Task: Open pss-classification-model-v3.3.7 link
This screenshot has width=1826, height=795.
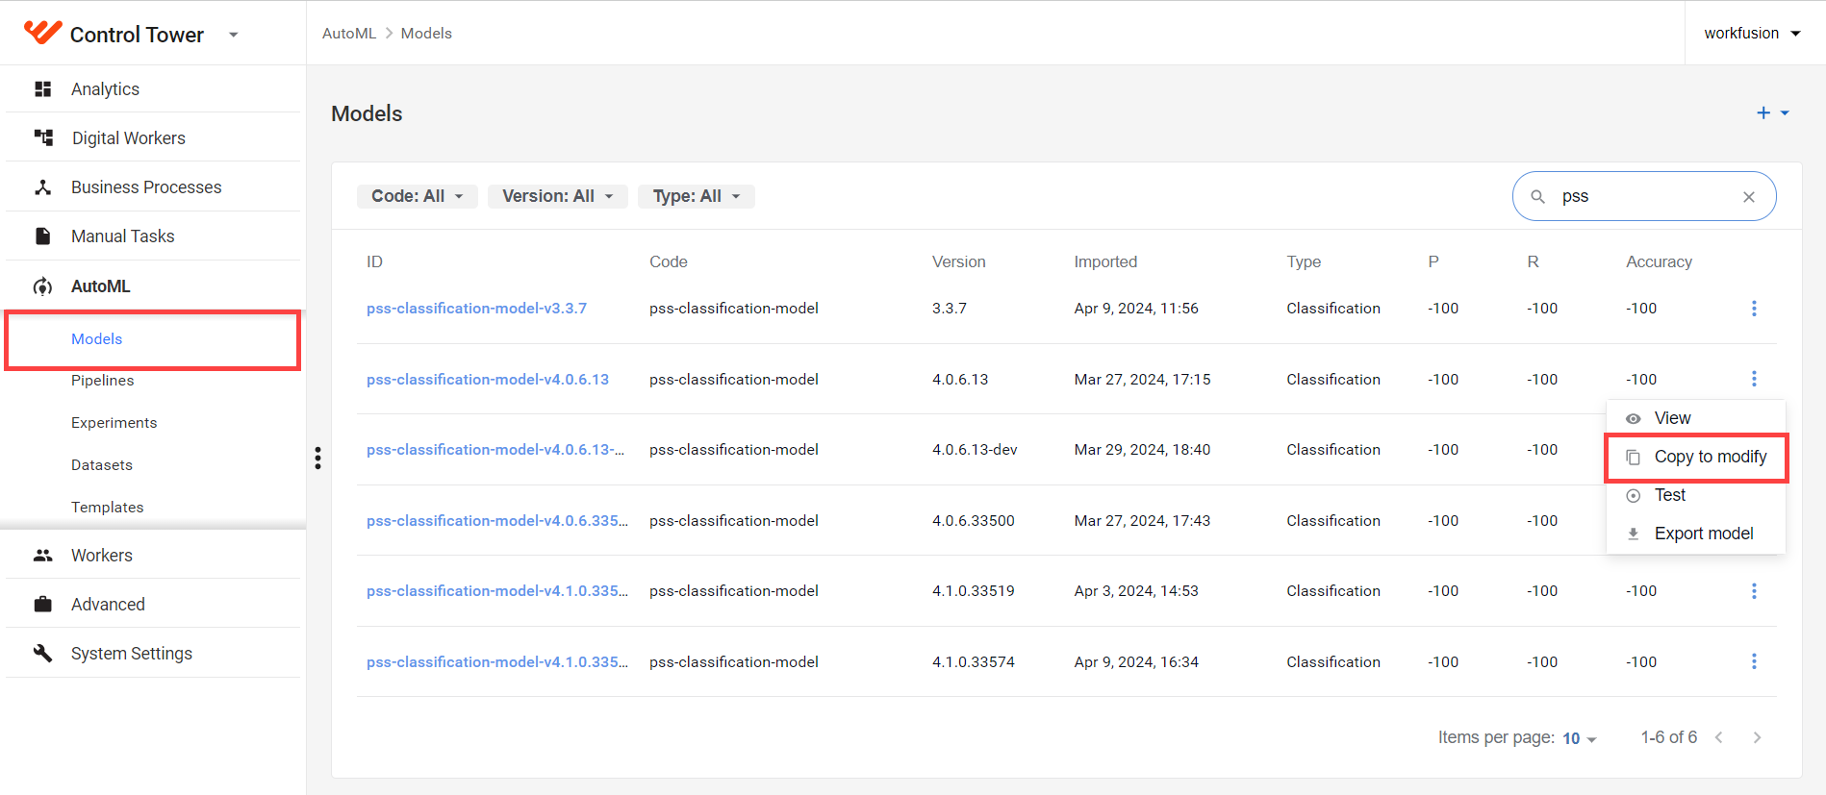Action: tap(476, 309)
